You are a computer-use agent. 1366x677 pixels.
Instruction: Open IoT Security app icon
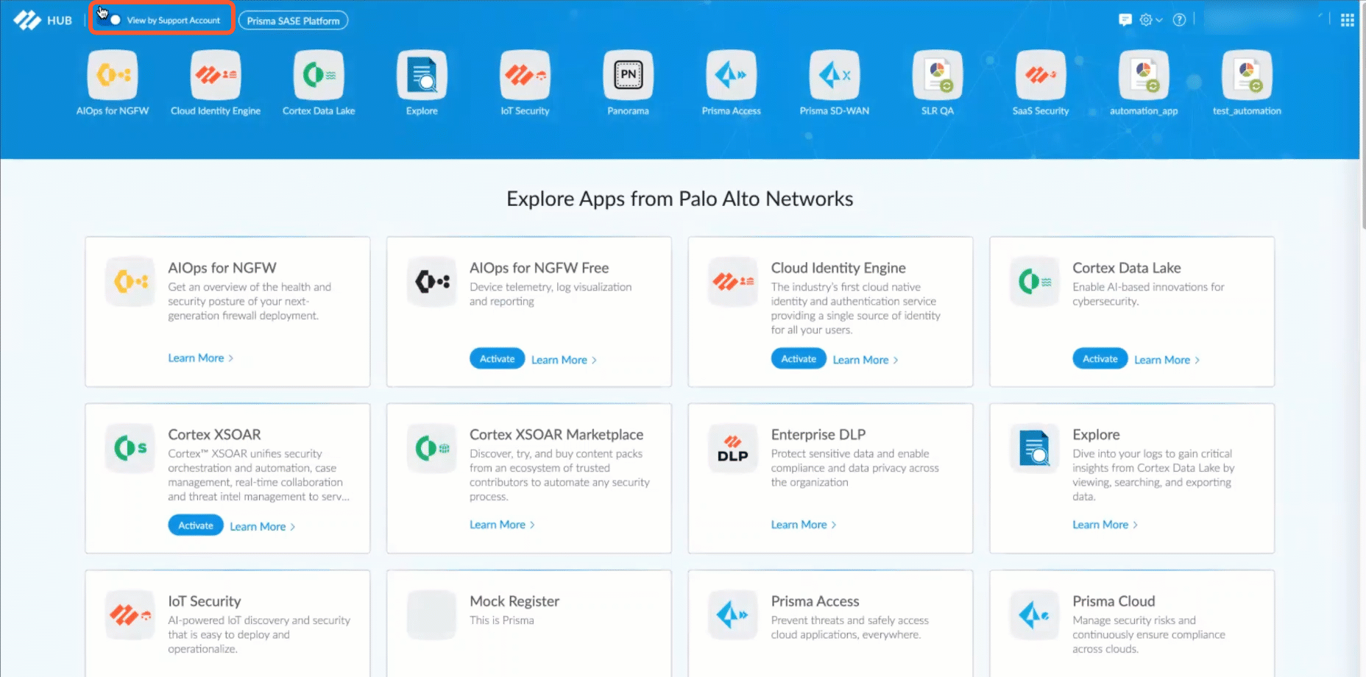point(525,75)
